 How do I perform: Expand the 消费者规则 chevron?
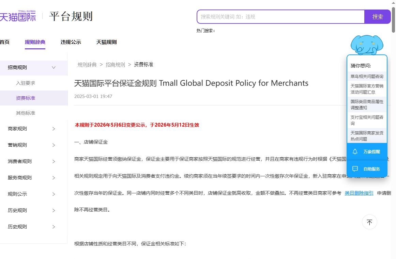(54, 161)
